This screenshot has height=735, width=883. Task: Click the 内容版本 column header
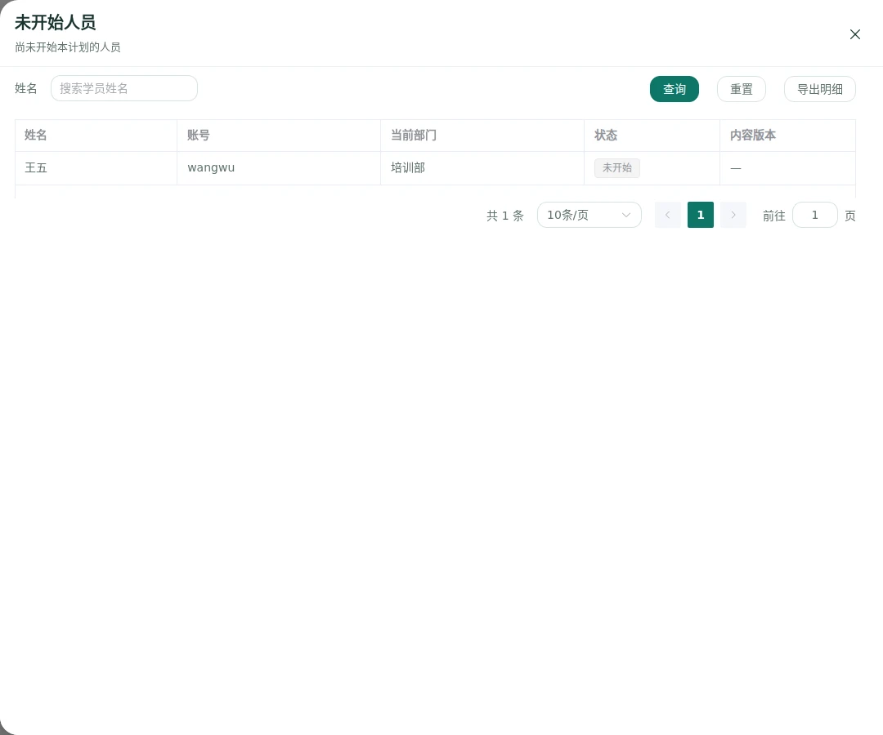point(788,135)
